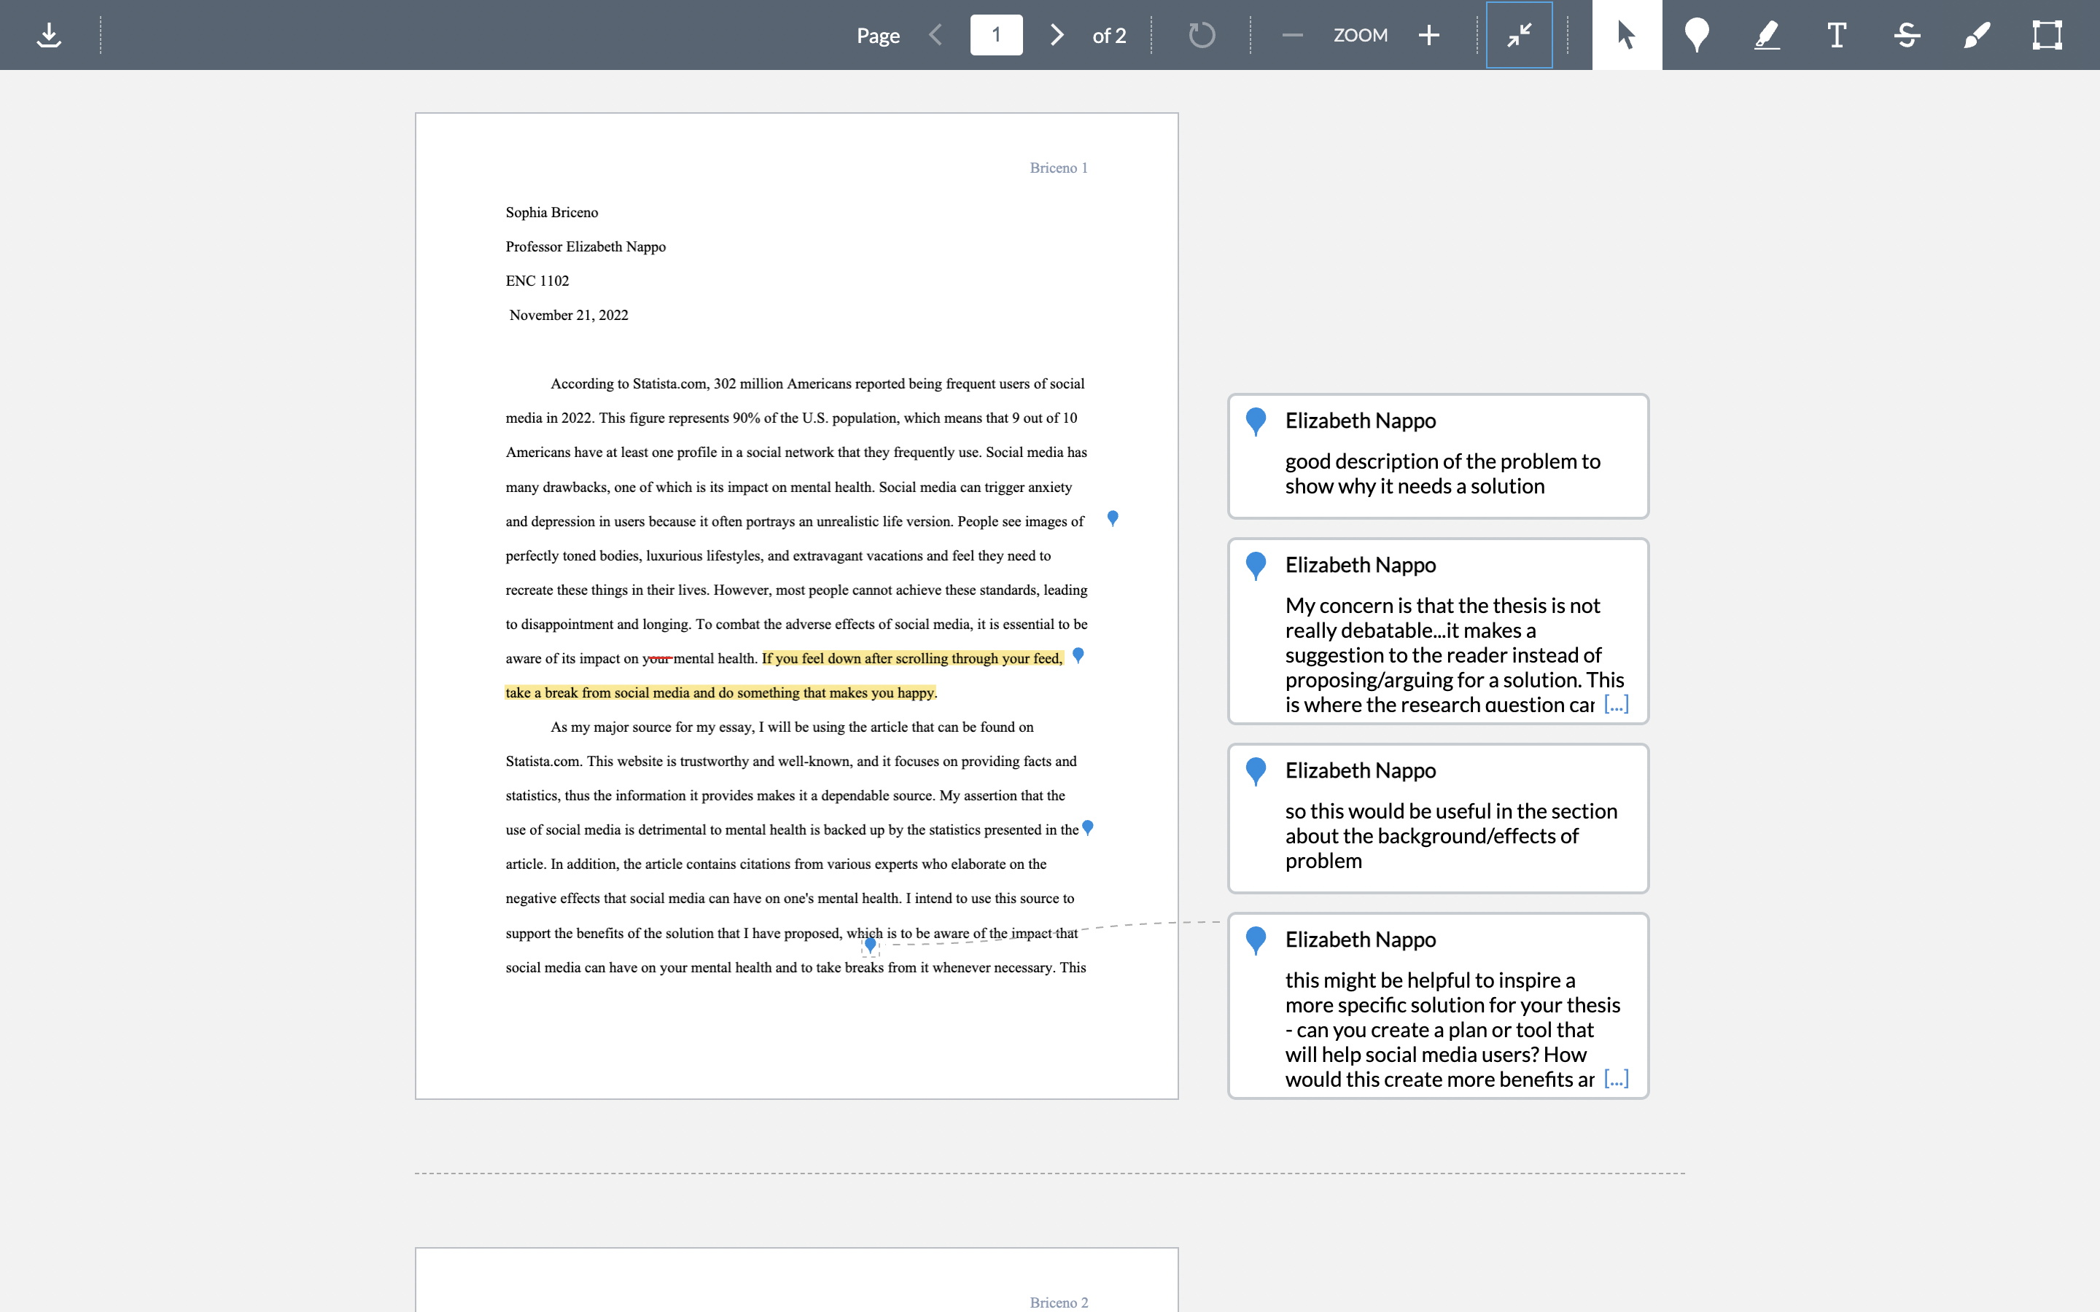Image resolution: width=2100 pixels, height=1312 pixels.
Task: Open the 'good description of the problem' comment card
Action: click(1438, 456)
